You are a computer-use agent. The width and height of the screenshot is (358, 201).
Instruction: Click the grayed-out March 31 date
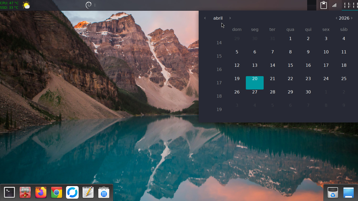(273, 39)
